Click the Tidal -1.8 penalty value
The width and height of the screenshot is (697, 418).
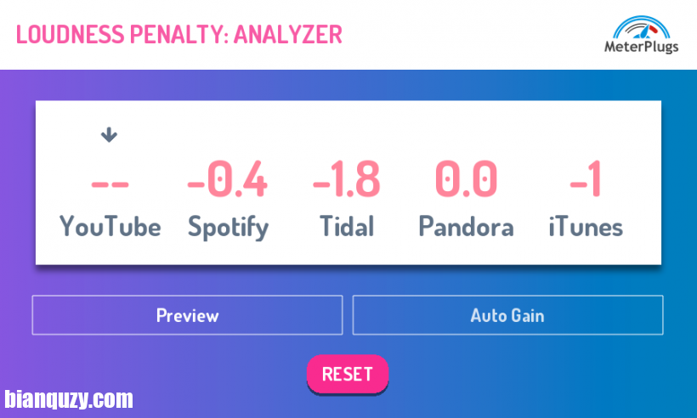pyautogui.click(x=346, y=179)
